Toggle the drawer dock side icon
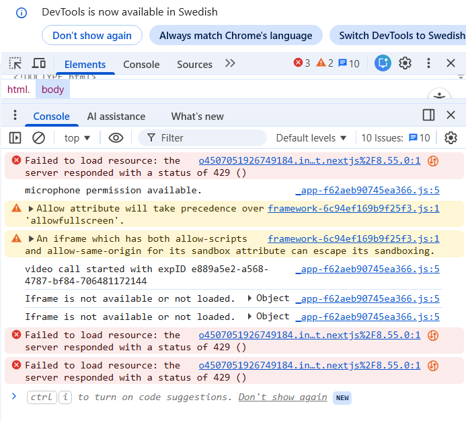Viewport: 466px width, 421px height. 428,115
